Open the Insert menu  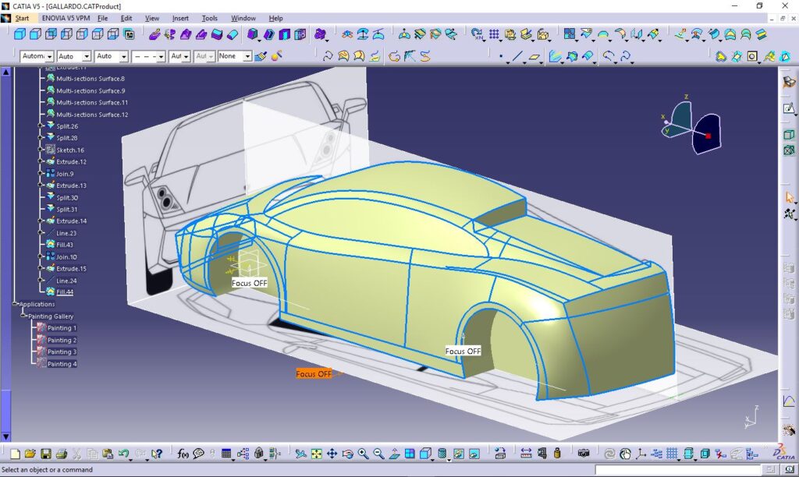click(179, 18)
